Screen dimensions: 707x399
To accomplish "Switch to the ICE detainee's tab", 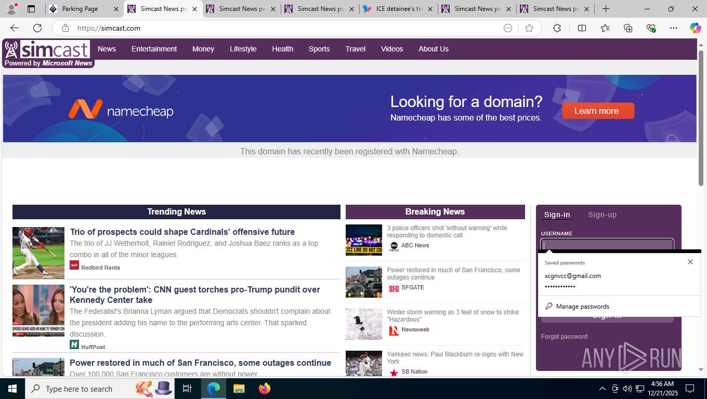I will click(399, 9).
